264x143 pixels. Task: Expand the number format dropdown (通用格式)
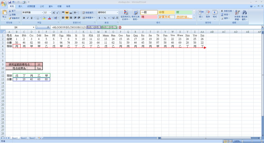[117, 12]
